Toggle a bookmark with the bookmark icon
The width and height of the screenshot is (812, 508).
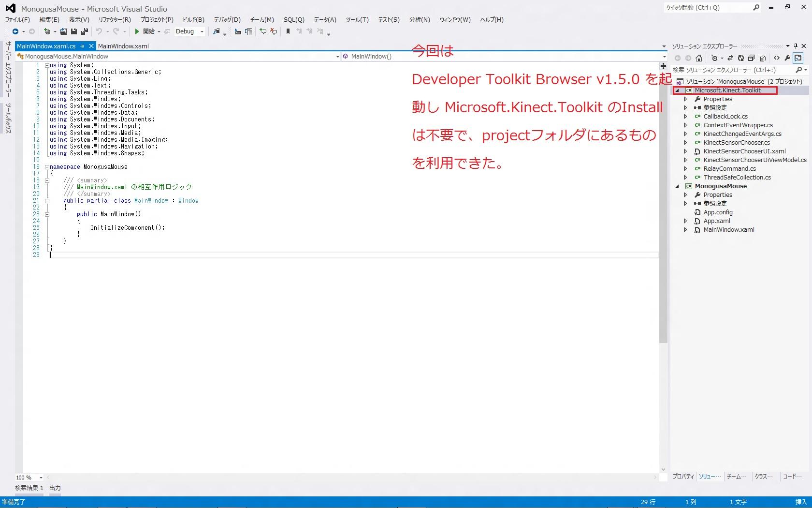coord(288,31)
